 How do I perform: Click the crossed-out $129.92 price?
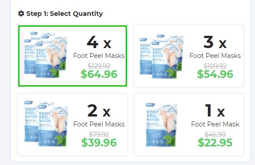[99, 66]
